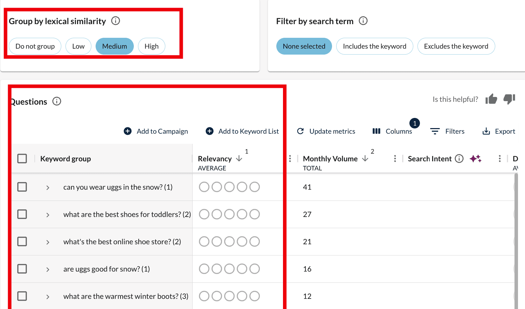Choose the "Includes the keyword" filter option
Viewport: 525px width, 309px height.
coord(374,46)
